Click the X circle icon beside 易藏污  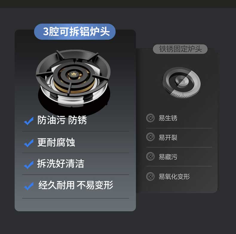pyautogui.click(x=150, y=157)
